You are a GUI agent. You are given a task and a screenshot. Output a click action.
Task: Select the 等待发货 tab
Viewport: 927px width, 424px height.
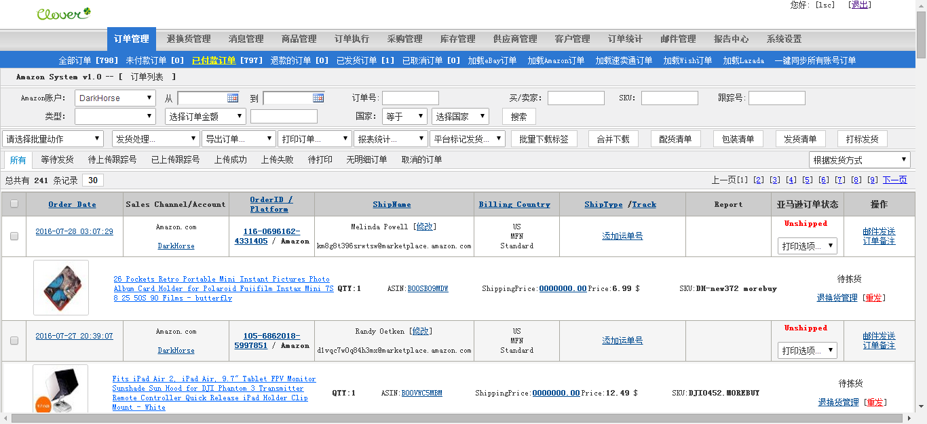58,160
